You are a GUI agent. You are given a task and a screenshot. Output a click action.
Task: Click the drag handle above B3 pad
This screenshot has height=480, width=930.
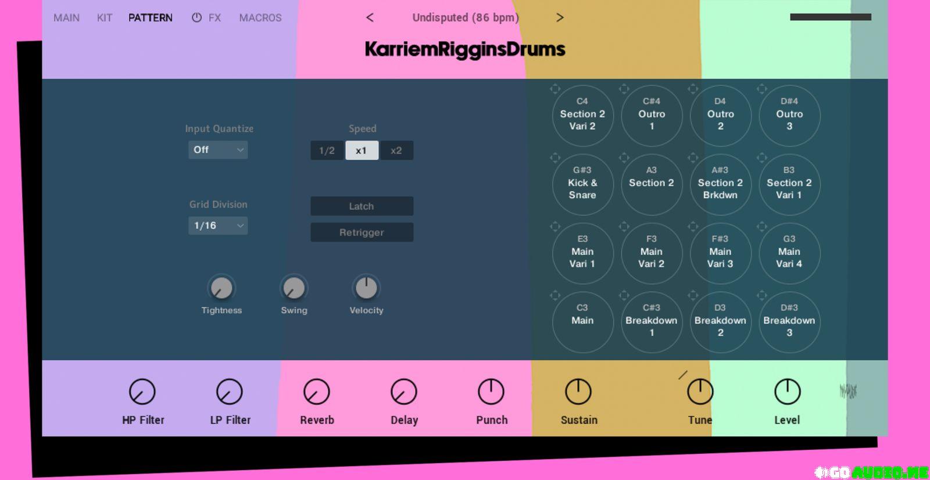761,157
